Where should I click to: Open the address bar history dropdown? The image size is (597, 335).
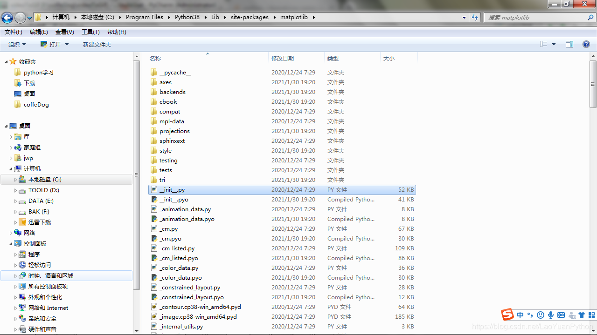[x=464, y=17]
